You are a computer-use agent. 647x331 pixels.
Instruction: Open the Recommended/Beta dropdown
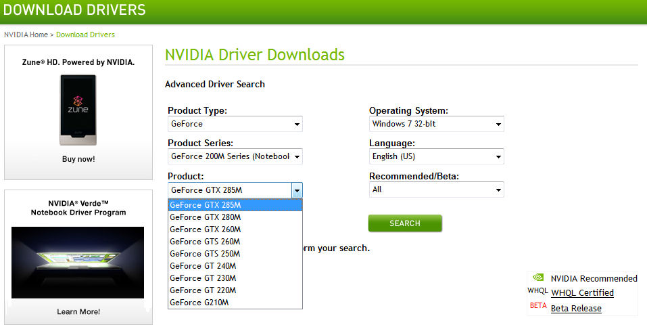(436, 190)
